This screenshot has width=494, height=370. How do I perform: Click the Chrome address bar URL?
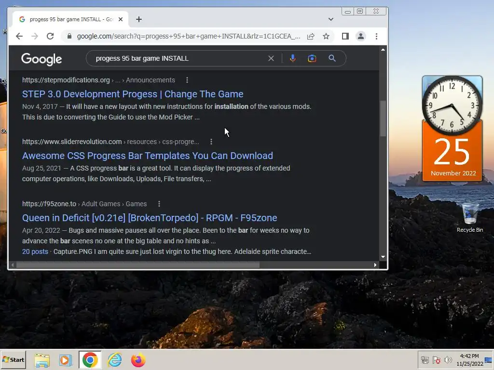point(189,36)
